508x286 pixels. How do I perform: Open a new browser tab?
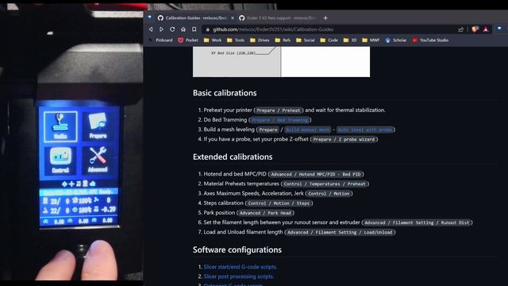[x=325, y=17]
